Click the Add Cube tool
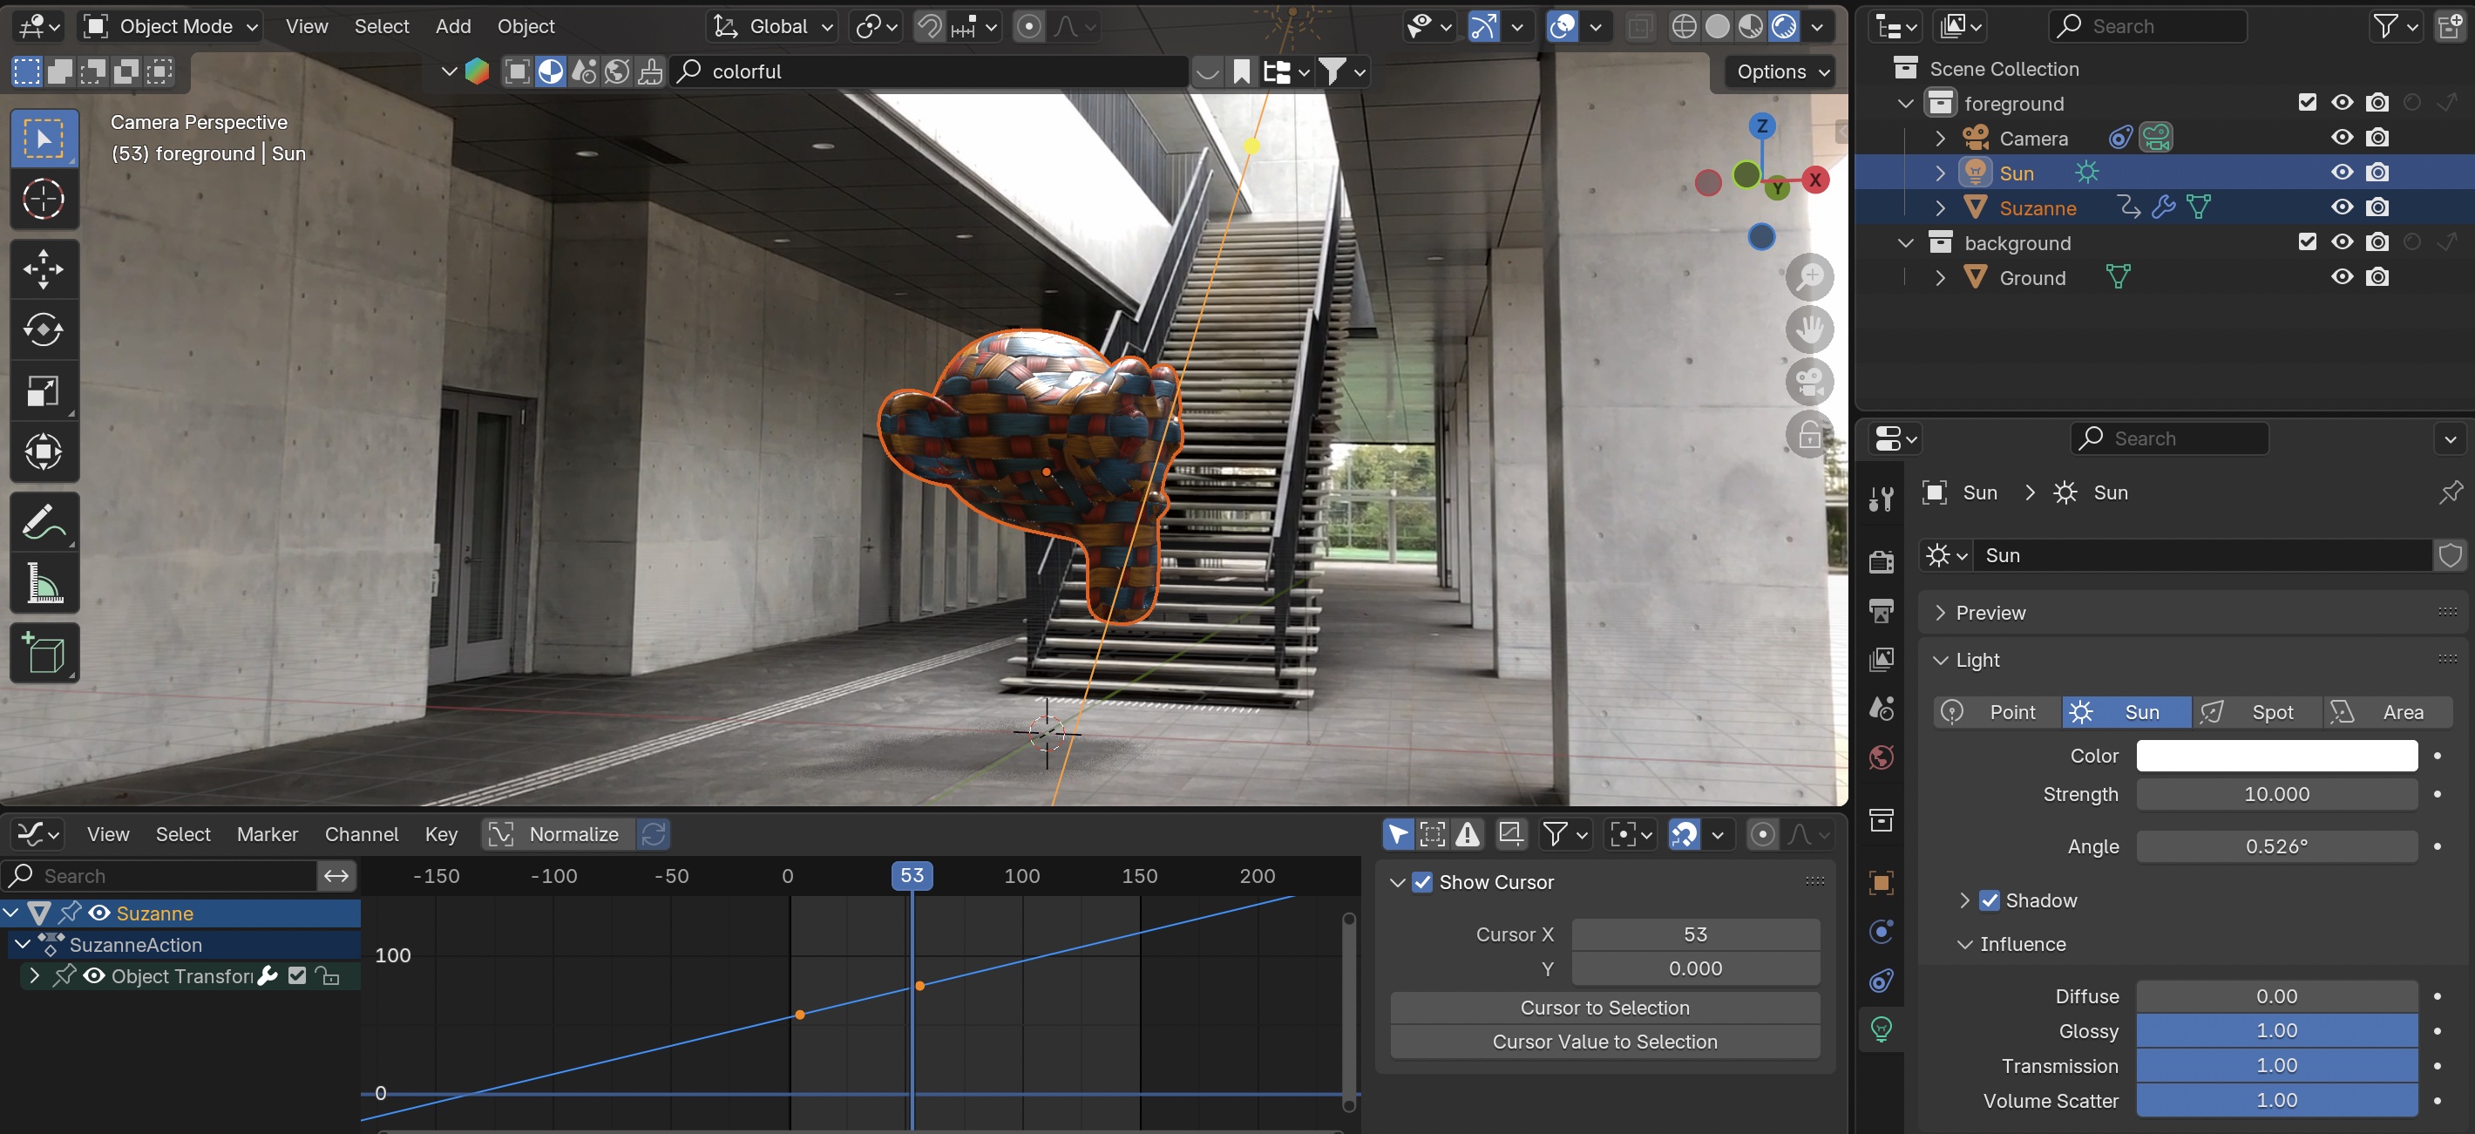 (x=44, y=654)
